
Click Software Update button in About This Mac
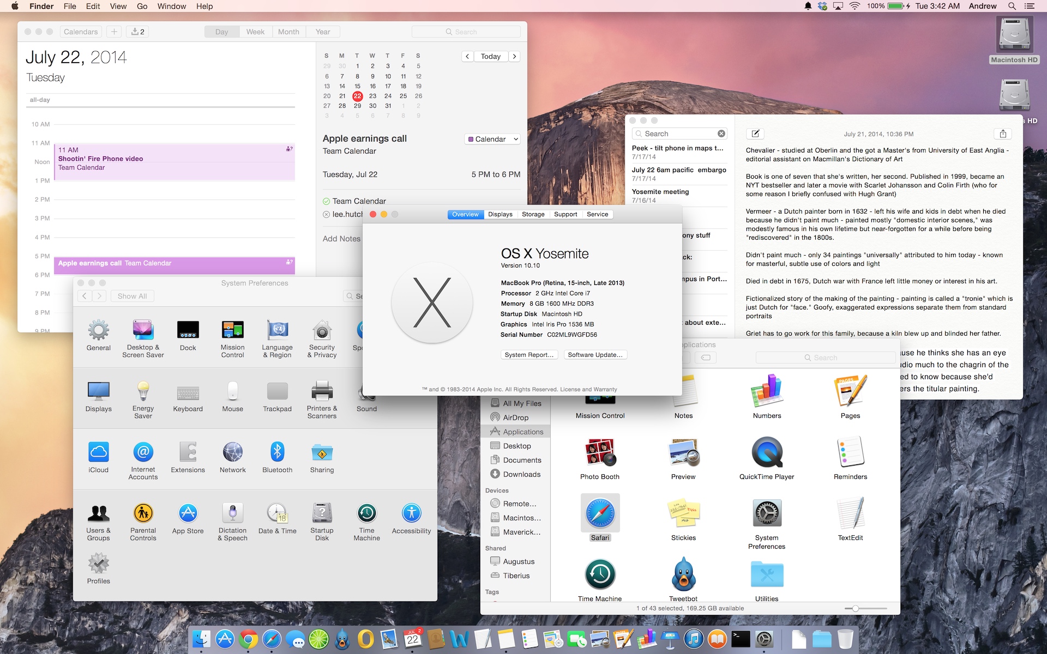point(595,354)
